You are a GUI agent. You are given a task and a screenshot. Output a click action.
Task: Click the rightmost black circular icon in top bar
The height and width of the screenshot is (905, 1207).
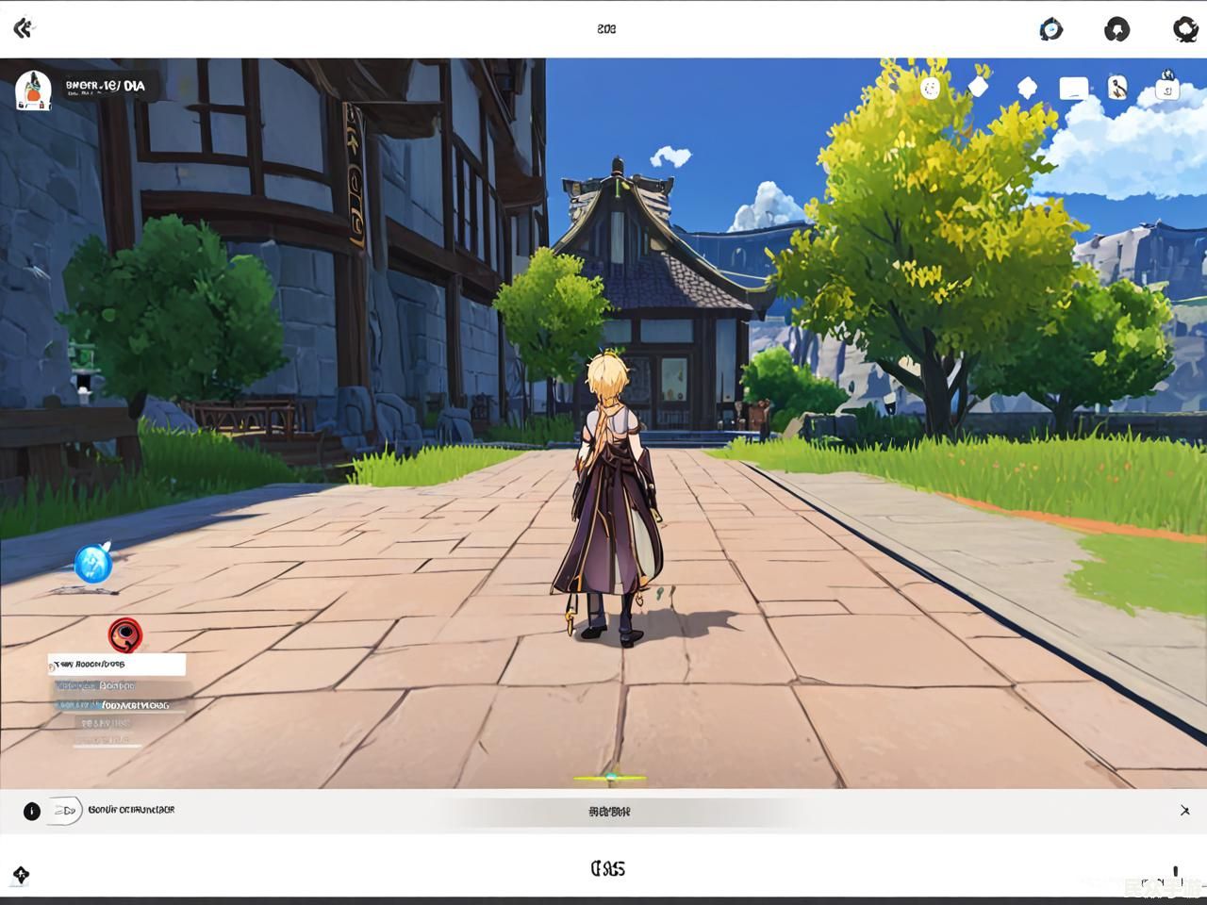click(x=1184, y=29)
